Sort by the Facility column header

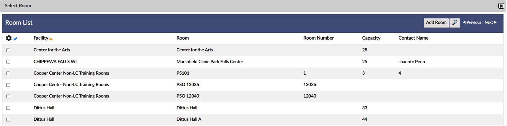point(41,38)
